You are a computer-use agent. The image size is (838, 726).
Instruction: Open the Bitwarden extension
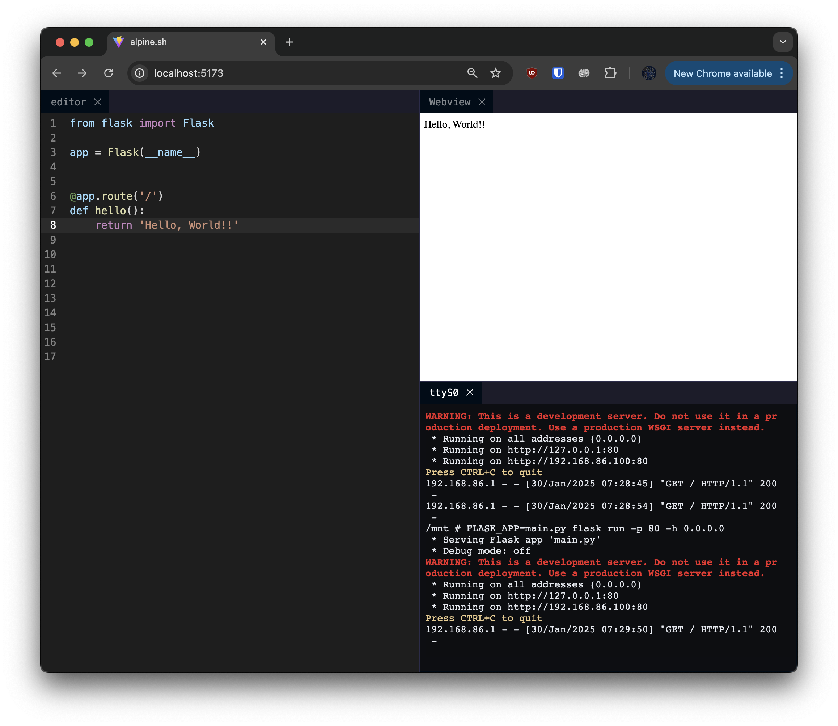pos(558,73)
